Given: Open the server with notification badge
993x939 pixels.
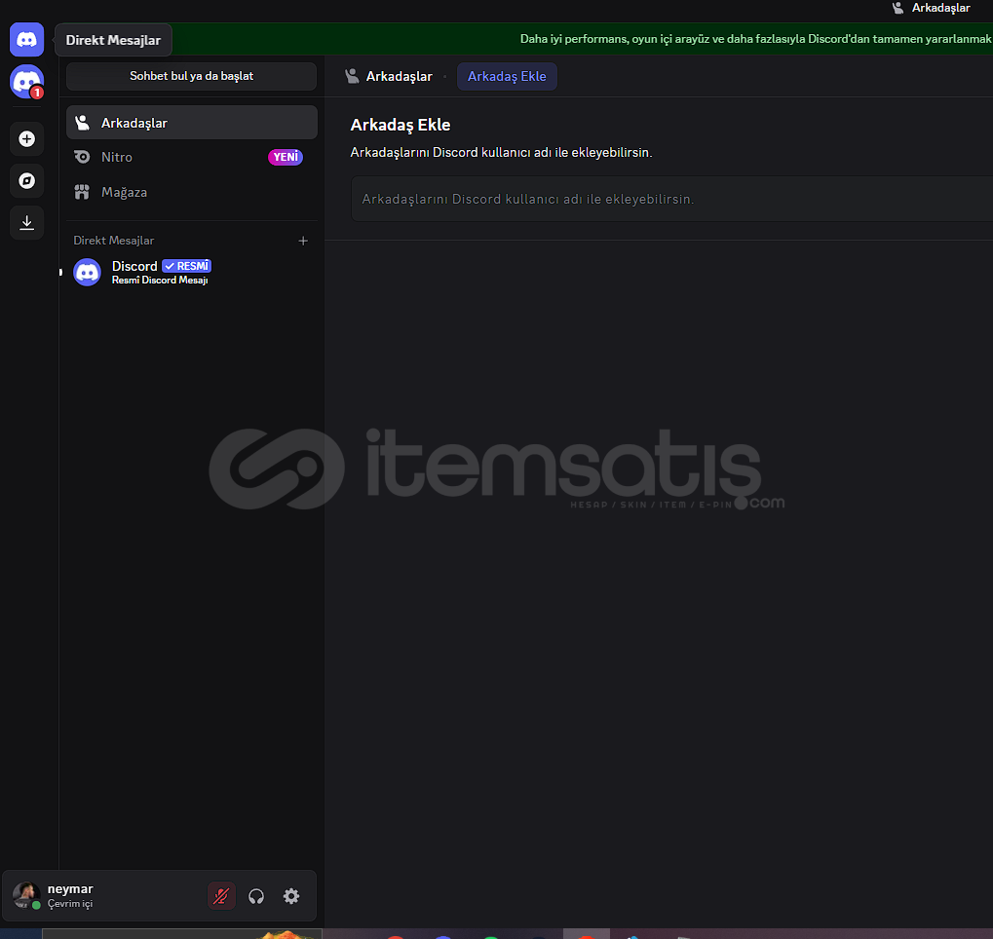Looking at the screenshot, I should [x=26, y=82].
